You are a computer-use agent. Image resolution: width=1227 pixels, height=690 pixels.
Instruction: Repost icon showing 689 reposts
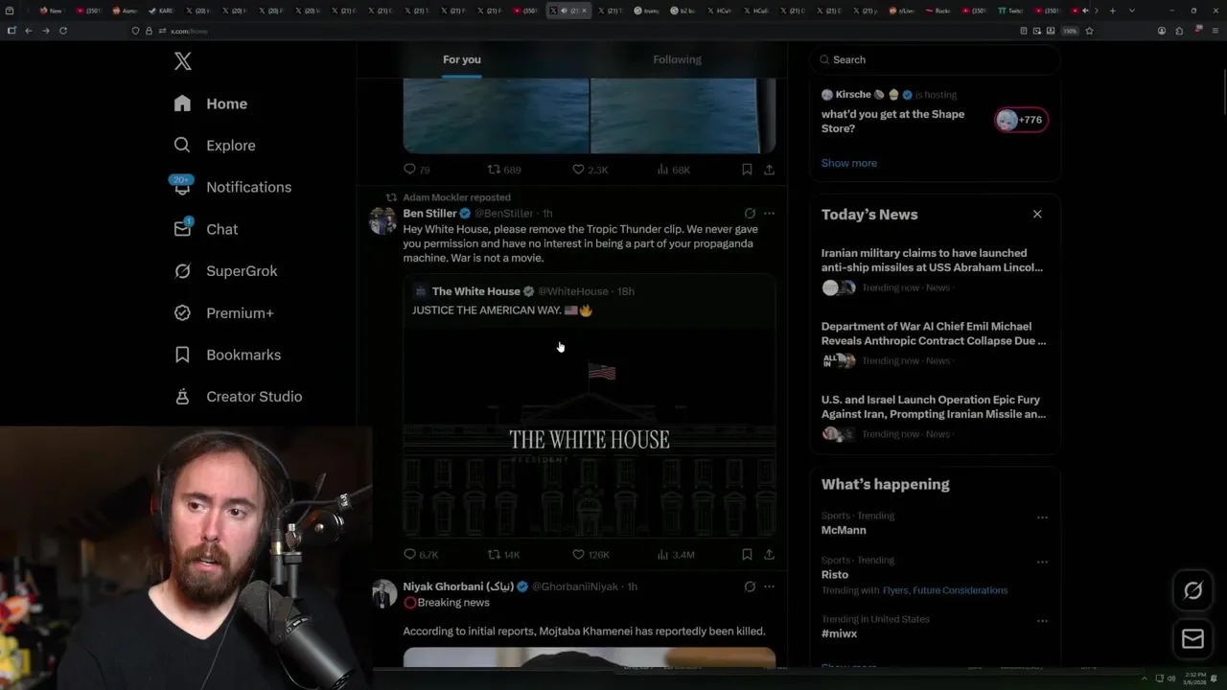point(495,170)
